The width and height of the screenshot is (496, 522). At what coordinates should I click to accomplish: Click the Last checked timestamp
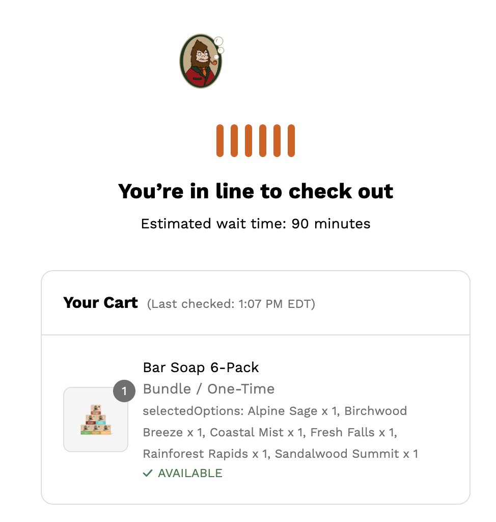click(x=231, y=304)
